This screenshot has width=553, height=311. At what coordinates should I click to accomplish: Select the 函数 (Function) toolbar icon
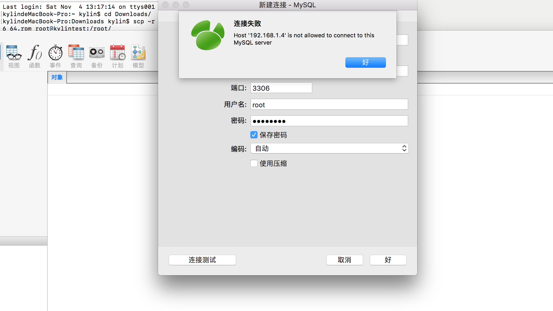coord(35,56)
